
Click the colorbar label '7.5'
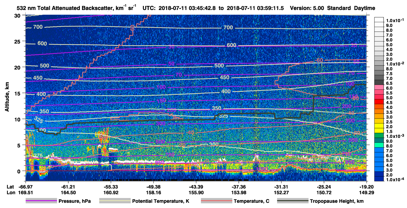389,74
